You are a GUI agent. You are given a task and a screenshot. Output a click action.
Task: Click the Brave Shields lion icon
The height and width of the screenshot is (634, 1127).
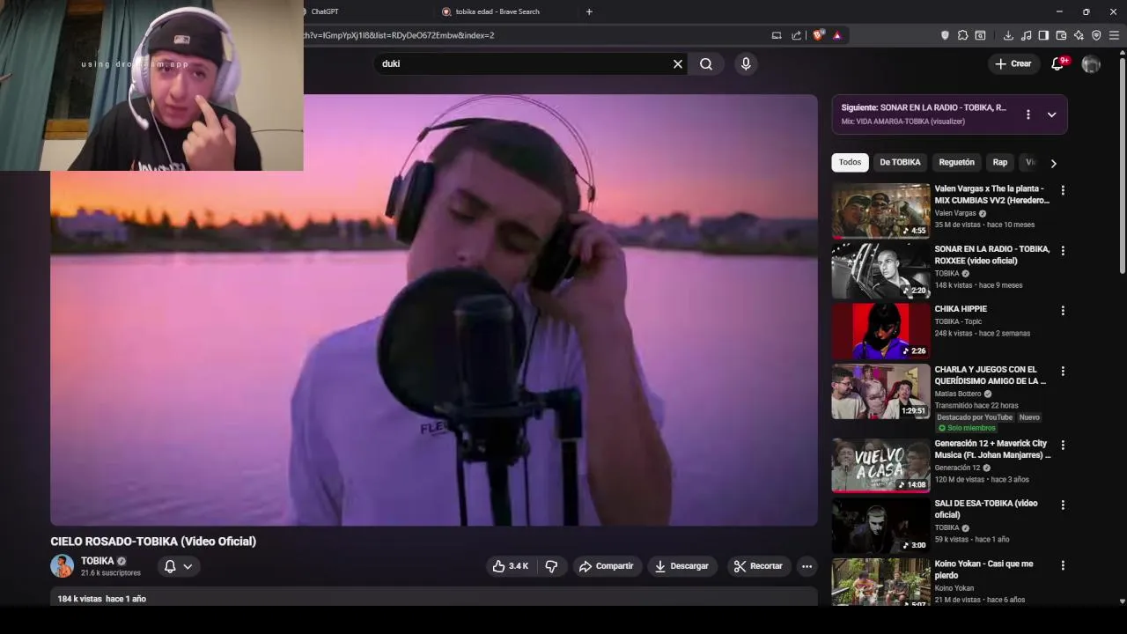click(818, 35)
